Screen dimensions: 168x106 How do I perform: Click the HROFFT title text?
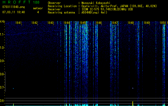tap(17, 2)
